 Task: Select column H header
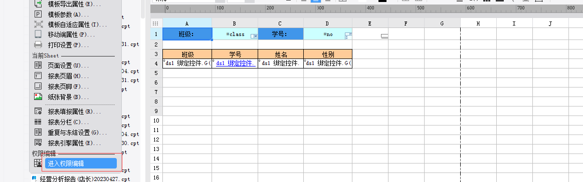[479, 23]
